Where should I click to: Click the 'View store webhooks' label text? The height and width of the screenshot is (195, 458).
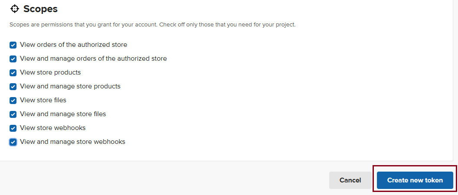tap(52, 128)
